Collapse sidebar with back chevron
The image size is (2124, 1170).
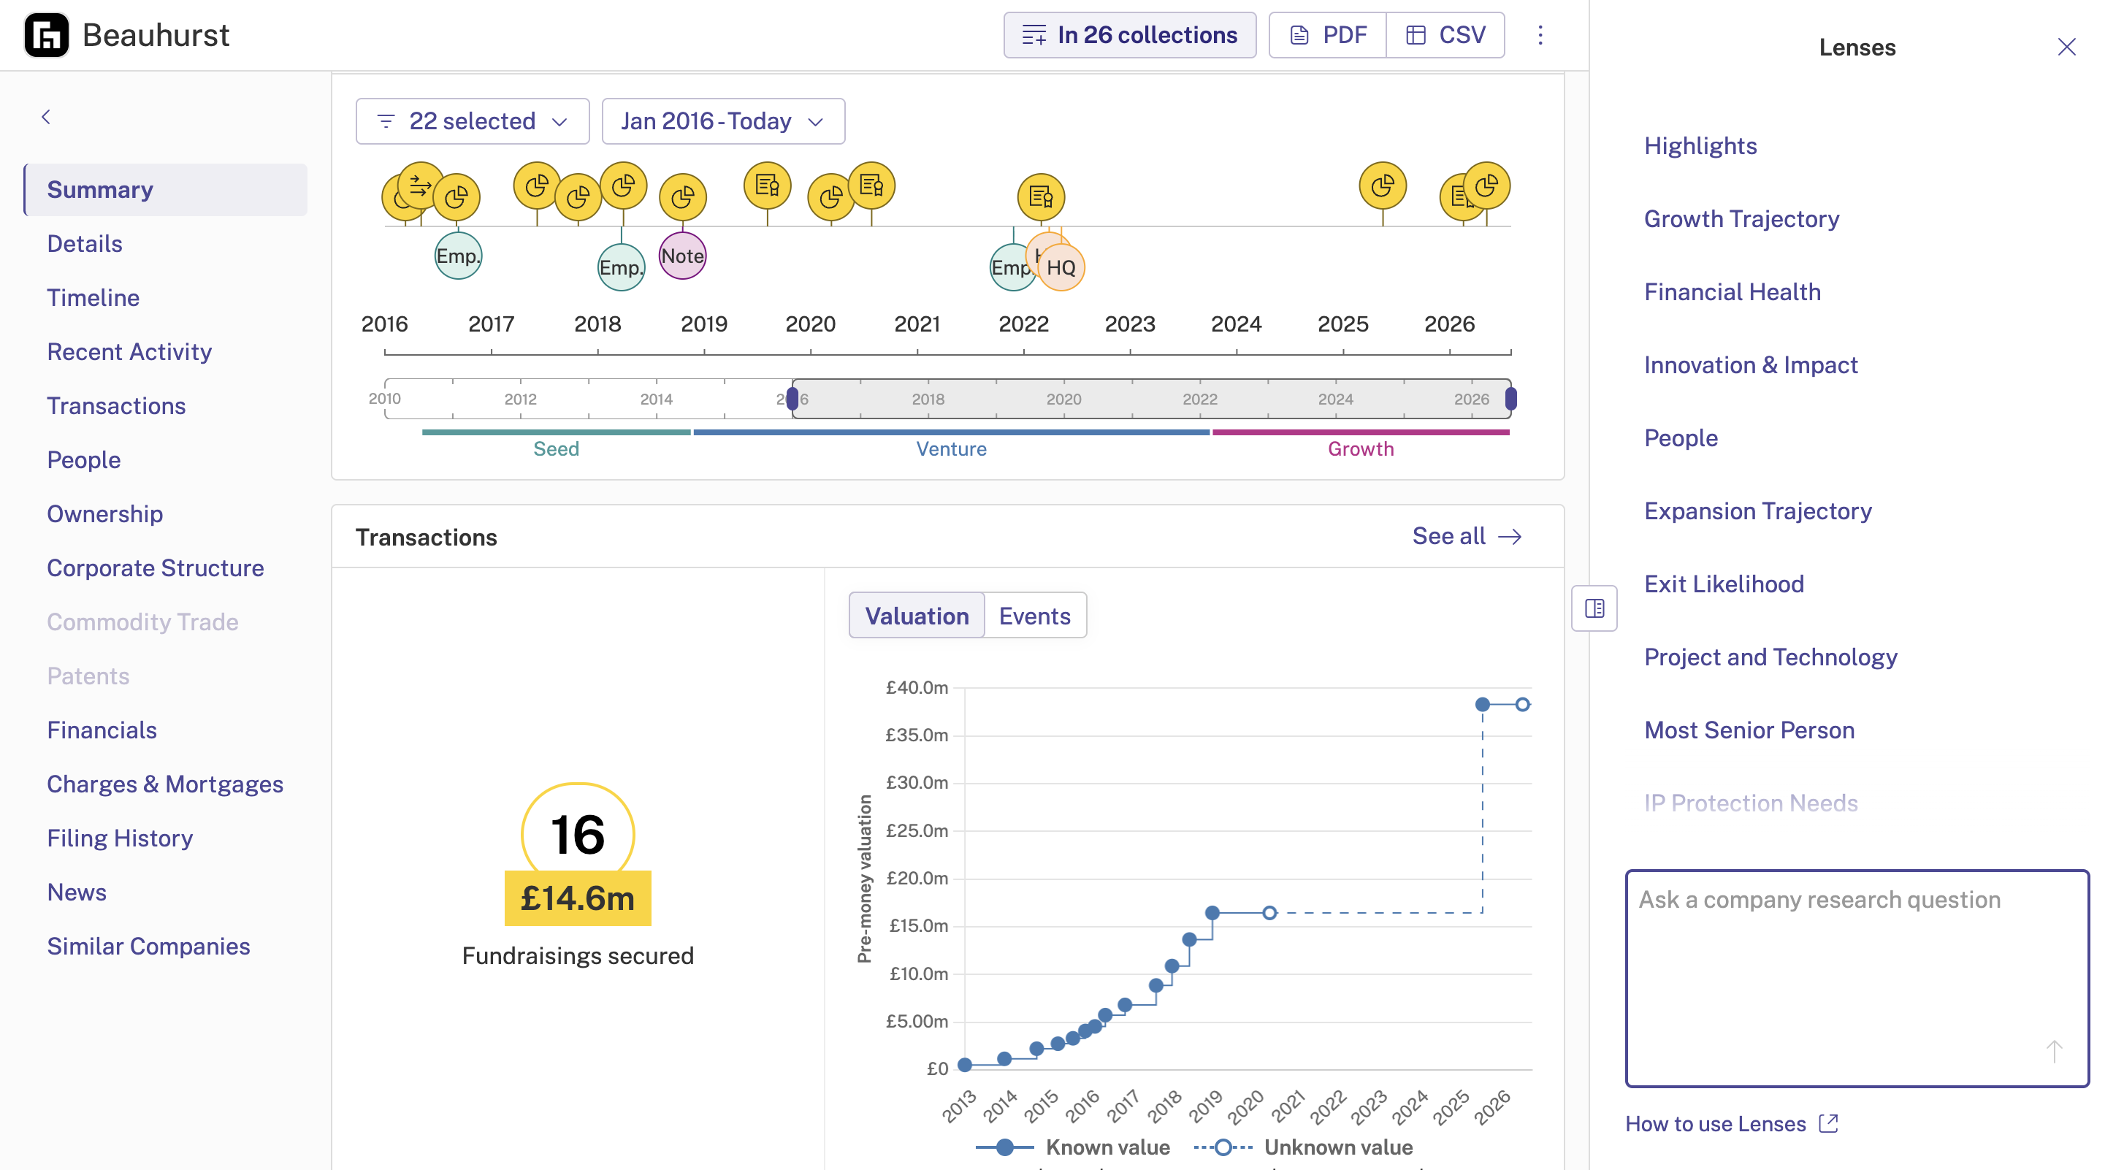[x=46, y=117]
